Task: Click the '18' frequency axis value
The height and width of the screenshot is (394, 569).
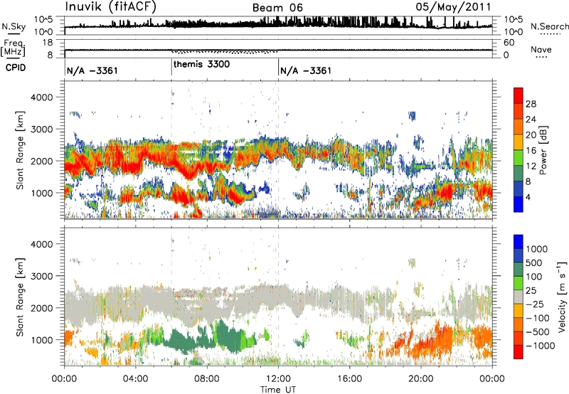Action: coord(47,43)
